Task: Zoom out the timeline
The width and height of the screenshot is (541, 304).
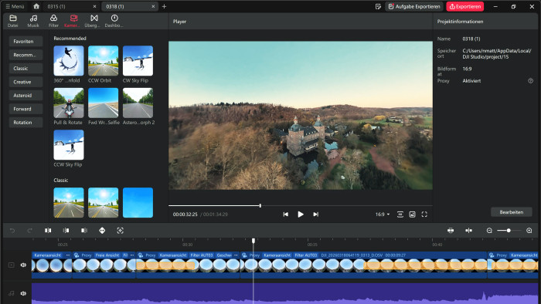Action: 489,231
